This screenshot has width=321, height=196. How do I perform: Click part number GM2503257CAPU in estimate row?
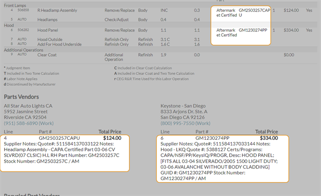(254, 12)
